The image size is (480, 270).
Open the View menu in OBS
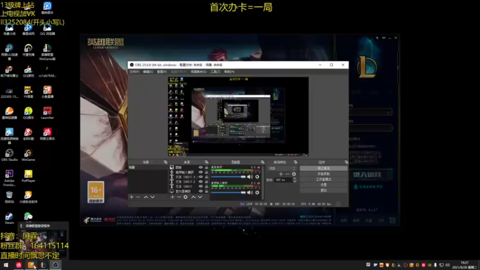point(161,71)
